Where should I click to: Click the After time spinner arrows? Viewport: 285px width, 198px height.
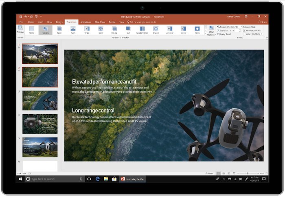click(261, 34)
